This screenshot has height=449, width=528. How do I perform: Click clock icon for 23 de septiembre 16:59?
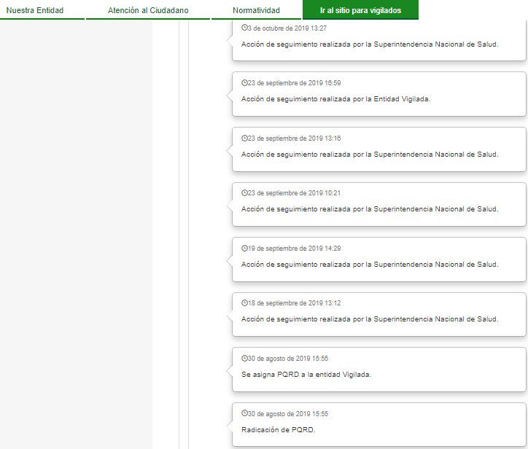pyautogui.click(x=244, y=83)
